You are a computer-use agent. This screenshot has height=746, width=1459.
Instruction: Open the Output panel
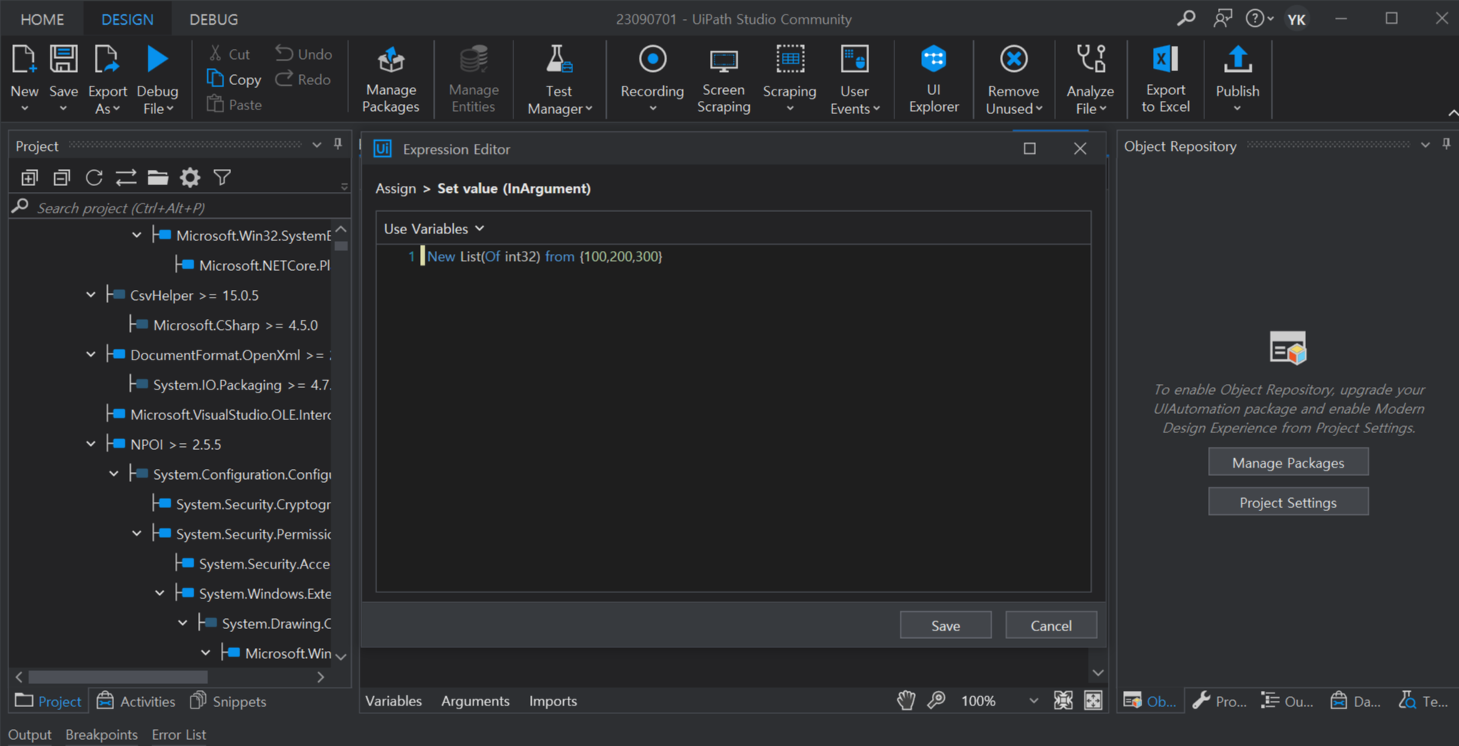pos(29,735)
